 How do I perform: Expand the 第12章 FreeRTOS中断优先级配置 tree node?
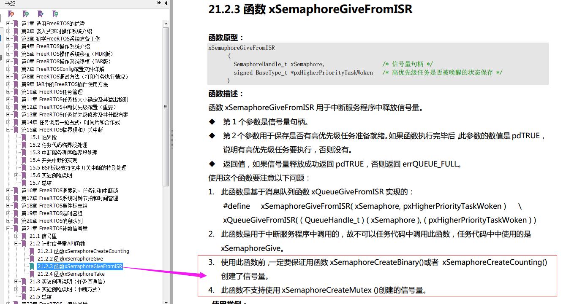pyautogui.click(x=8, y=107)
